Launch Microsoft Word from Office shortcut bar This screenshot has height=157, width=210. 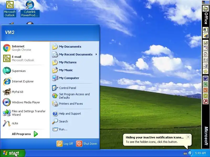click(206, 78)
